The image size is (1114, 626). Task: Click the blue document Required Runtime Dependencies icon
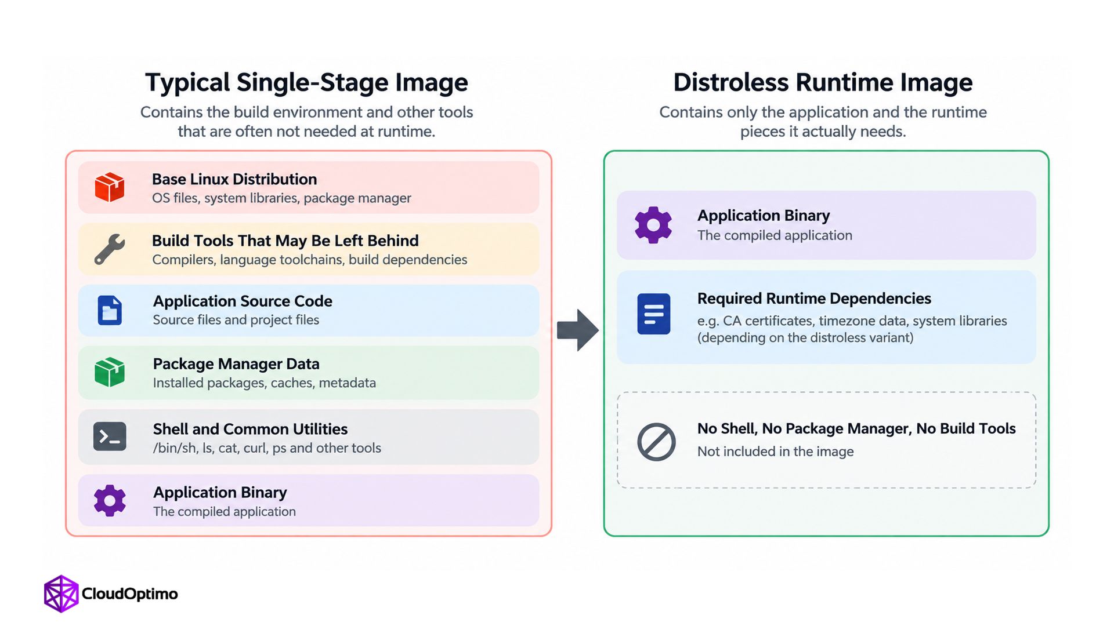[x=654, y=314]
